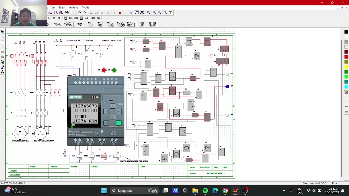Pick the dark green color swatch
Screen dimensions: 349x196
point(346,72)
